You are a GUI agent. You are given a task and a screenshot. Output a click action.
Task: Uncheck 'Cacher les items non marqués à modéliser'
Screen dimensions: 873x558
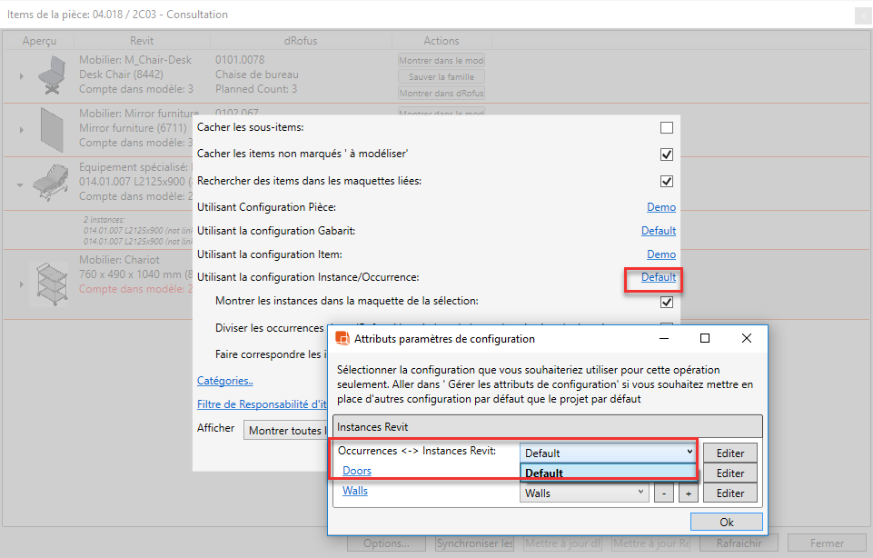[667, 154]
